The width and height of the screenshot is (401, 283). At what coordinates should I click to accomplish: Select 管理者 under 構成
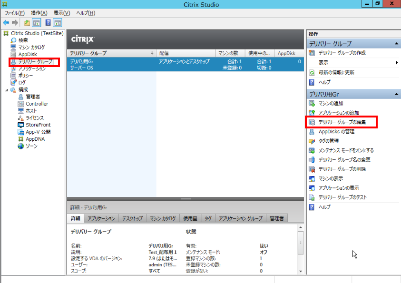click(x=33, y=97)
